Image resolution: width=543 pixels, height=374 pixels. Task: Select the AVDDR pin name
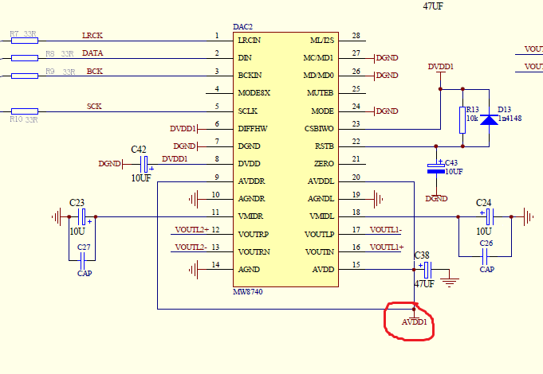point(251,181)
